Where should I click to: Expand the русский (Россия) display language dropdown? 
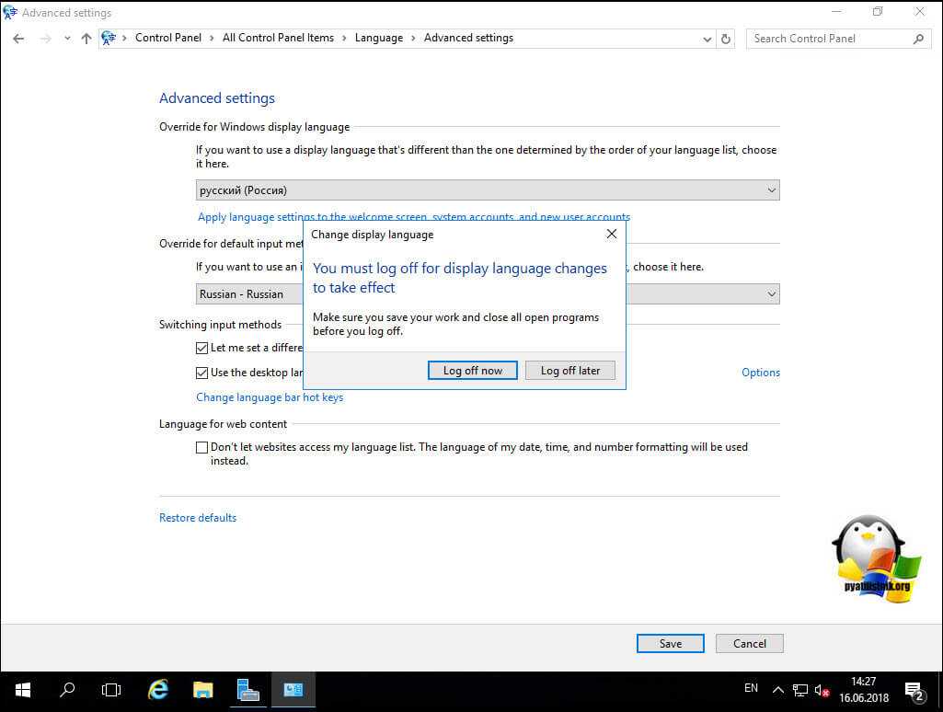(771, 190)
